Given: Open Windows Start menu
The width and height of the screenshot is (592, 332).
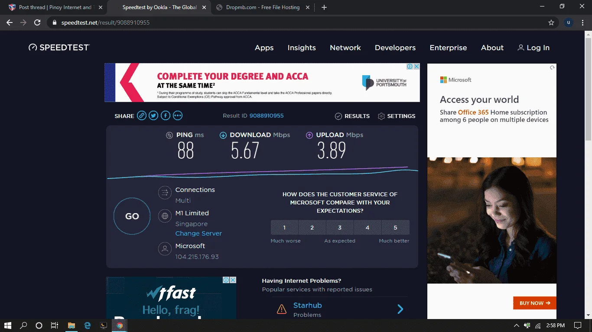Looking at the screenshot, I should pos(8,326).
